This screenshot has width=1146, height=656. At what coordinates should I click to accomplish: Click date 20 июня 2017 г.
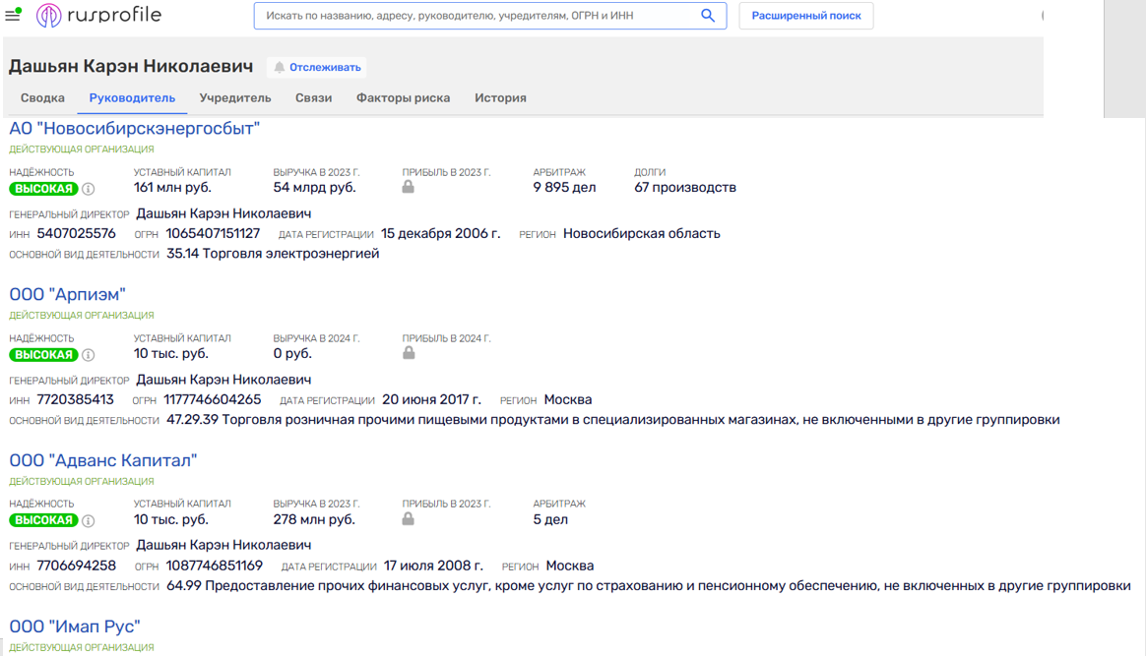tap(432, 400)
